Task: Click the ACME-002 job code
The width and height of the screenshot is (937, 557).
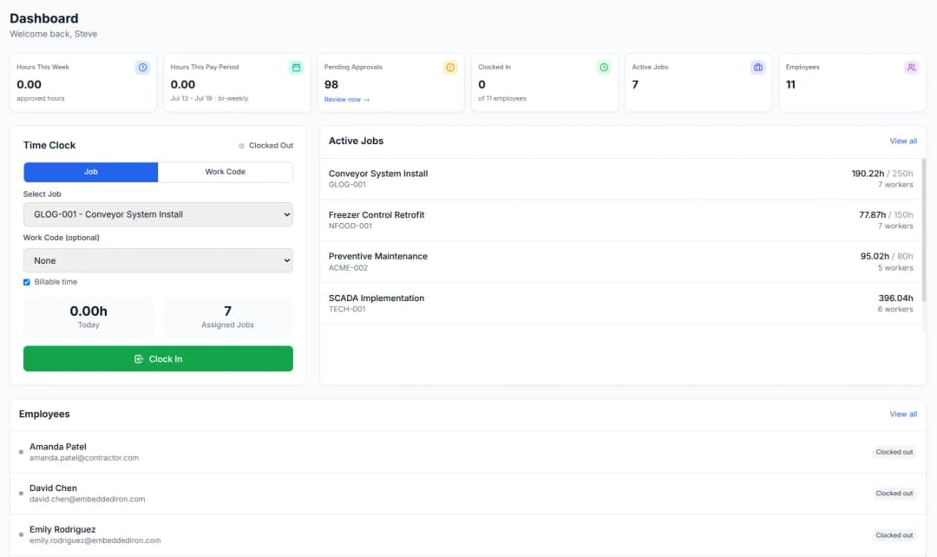Action: point(349,268)
